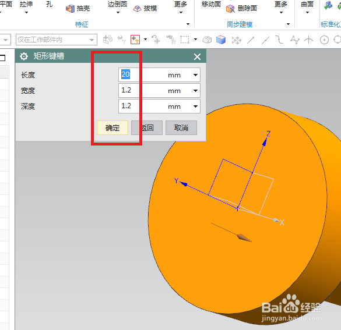Click the Draft (拔模) icon

click(137, 9)
